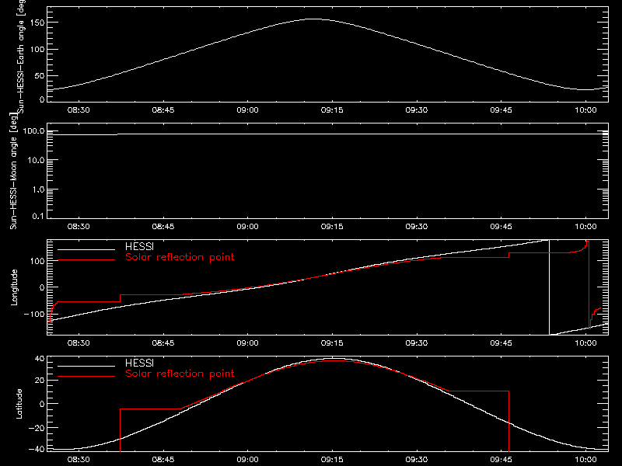The height and width of the screenshot is (466, 622).
Task: Click -100 tick on Longitude axis
Action: coord(33,314)
